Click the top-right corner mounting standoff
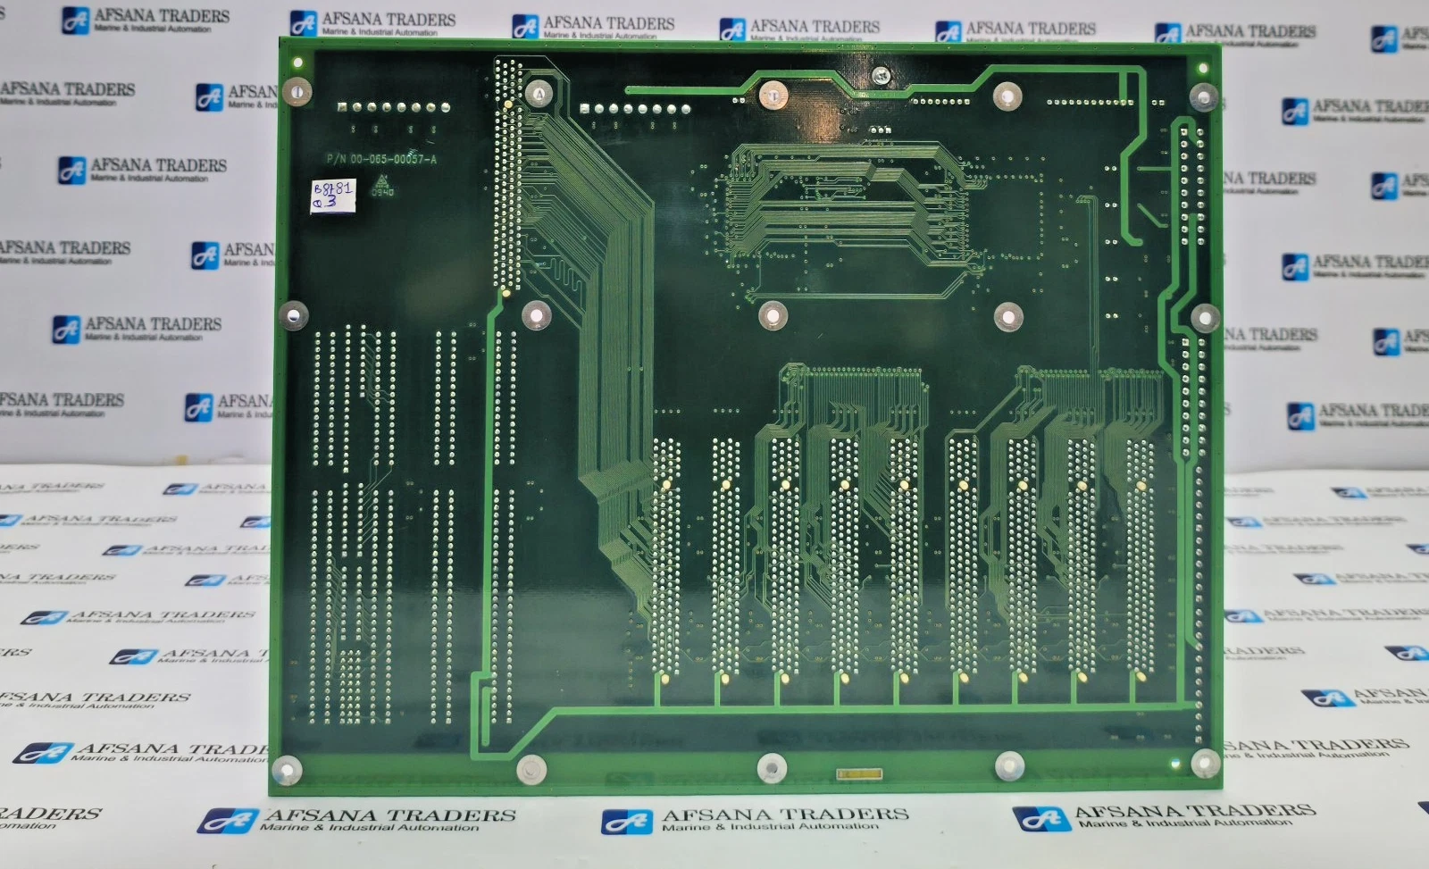Image resolution: width=1429 pixels, height=869 pixels. (1203, 95)
